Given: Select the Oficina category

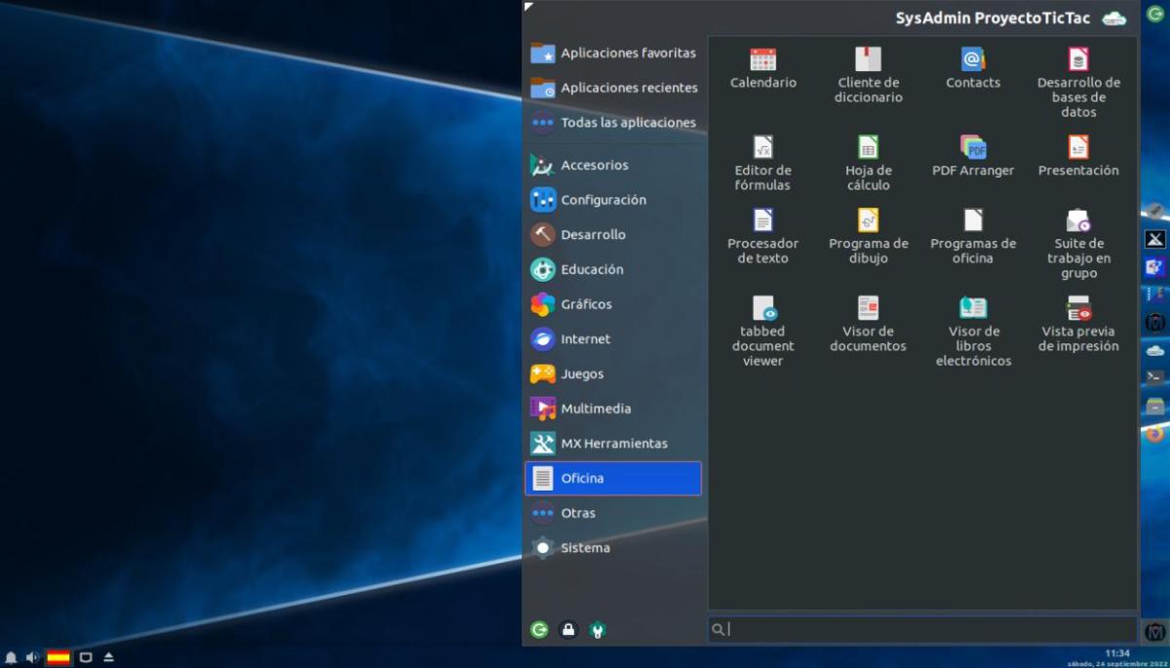Looking at the screenshot, I should [612, 478].
